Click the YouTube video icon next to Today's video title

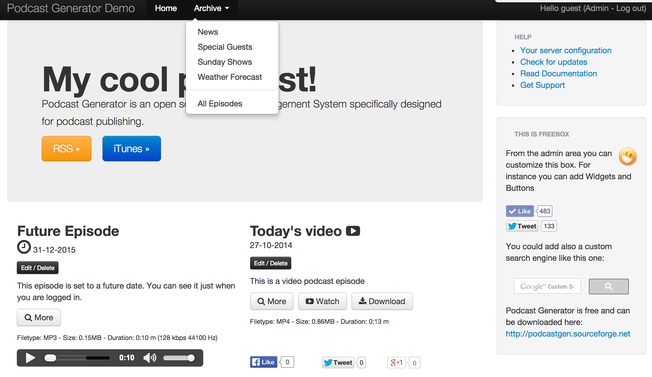(353, 231)
